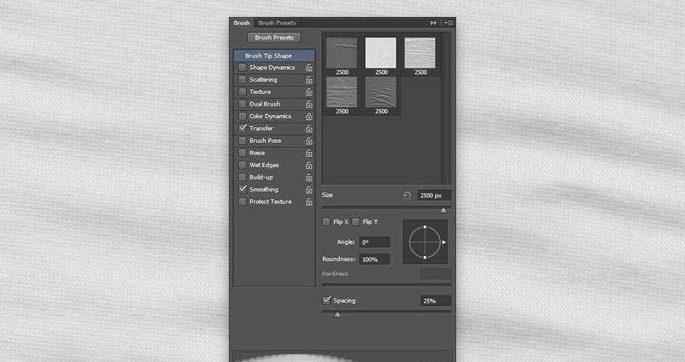Select the Brush tab
The image size is (685, 362).
click(242, 23)
